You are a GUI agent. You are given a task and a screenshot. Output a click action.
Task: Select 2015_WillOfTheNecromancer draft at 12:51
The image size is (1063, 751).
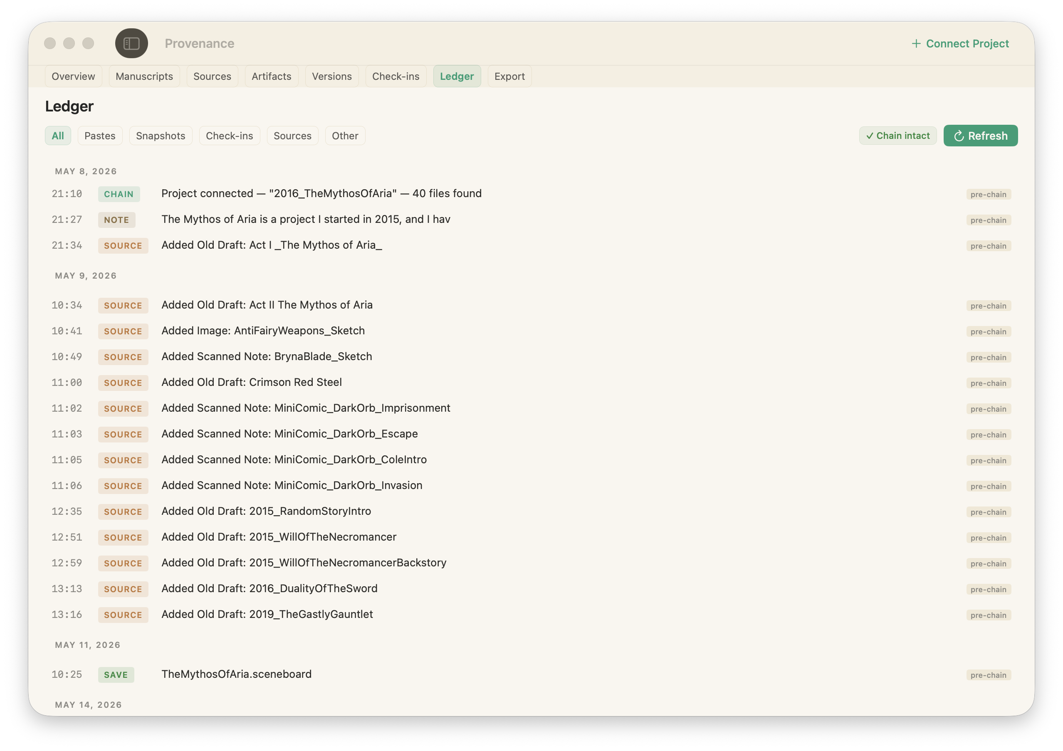[x=531, y=537]
